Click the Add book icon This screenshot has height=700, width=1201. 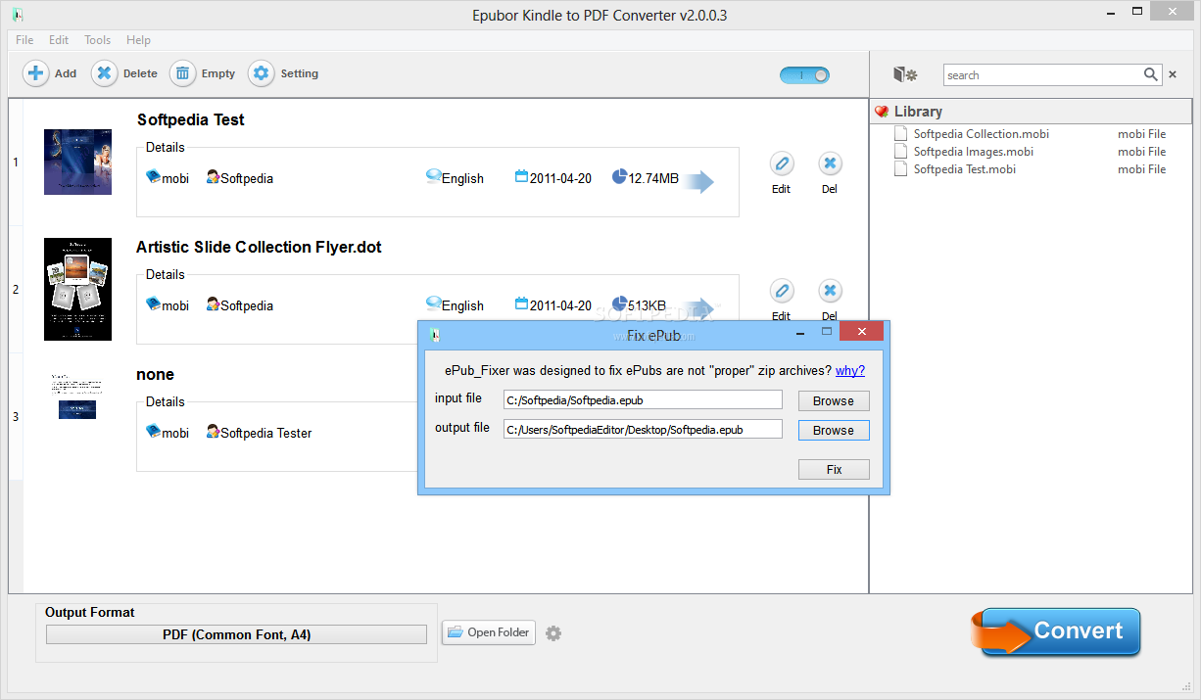click(x=35, y=73)
